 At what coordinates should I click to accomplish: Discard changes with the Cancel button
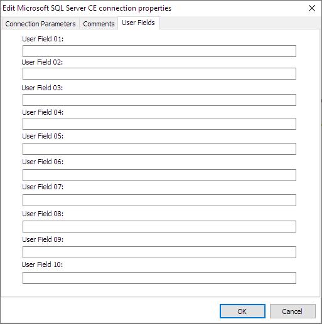coord(292,311)
